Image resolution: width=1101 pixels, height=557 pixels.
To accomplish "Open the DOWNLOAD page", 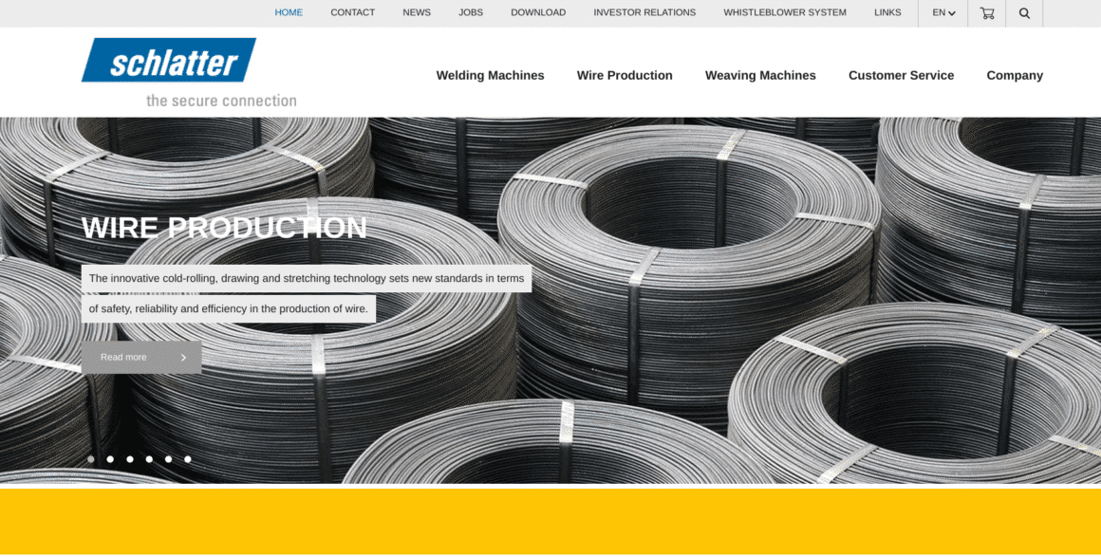I will pyautogui.click(x=538, y=12).
